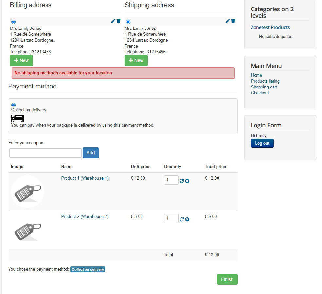Open the Home menu link
The image size is (322, 294).
(x=256, y=75)
